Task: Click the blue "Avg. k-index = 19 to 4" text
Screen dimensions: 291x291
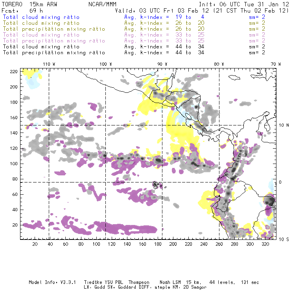Action: pos(164,17)
